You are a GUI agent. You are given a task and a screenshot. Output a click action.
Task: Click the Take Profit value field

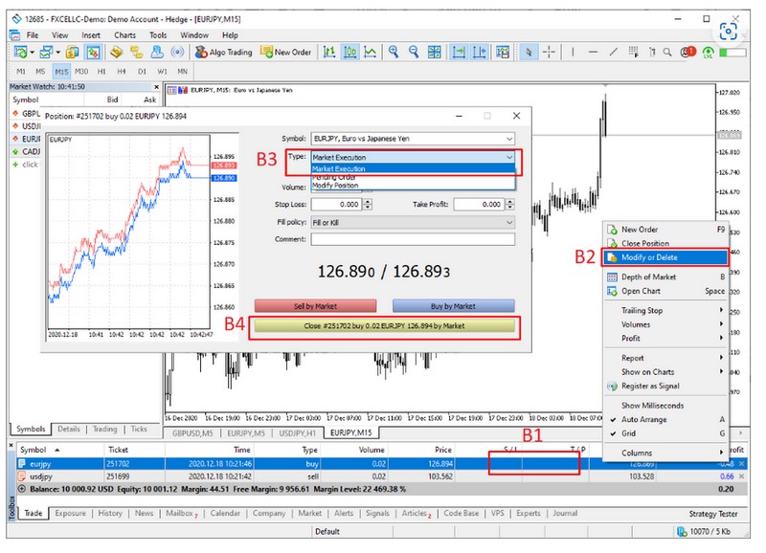(479, 205)
